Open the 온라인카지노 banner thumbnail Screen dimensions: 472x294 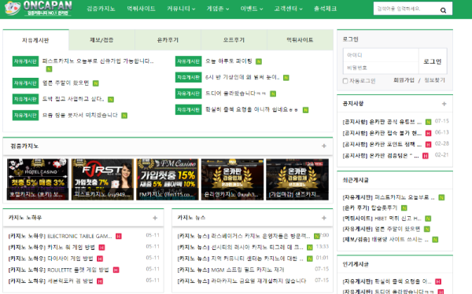(232, 179)
